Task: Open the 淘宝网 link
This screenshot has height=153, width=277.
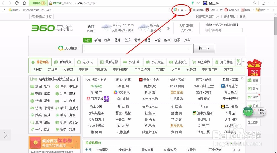Action: coord(123,86)
